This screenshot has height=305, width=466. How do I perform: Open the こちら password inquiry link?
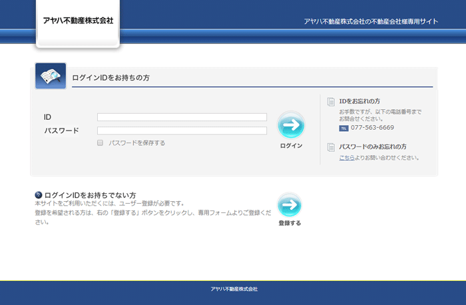point(347,158)
